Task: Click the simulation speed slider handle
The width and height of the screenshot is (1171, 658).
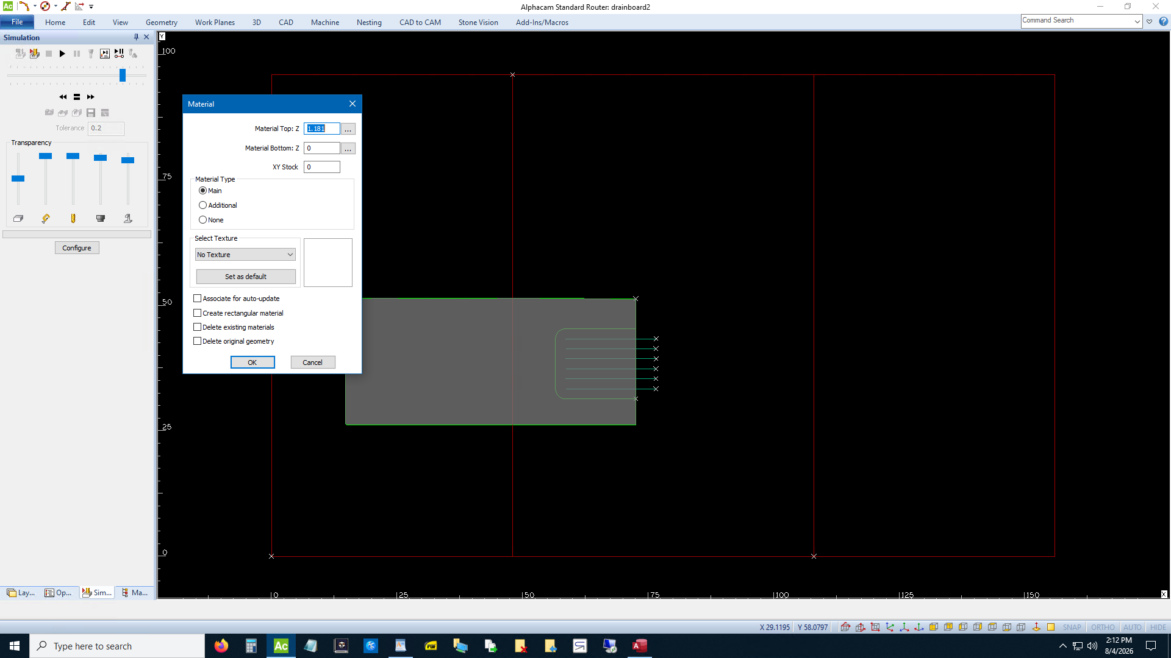Action: tap(123, 75)
